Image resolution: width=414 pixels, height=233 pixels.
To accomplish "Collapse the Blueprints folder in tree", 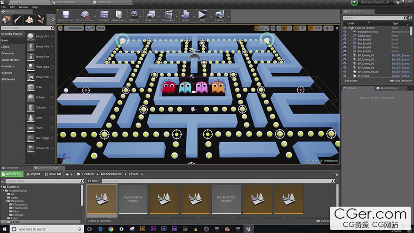I will (x=6, y=201).
